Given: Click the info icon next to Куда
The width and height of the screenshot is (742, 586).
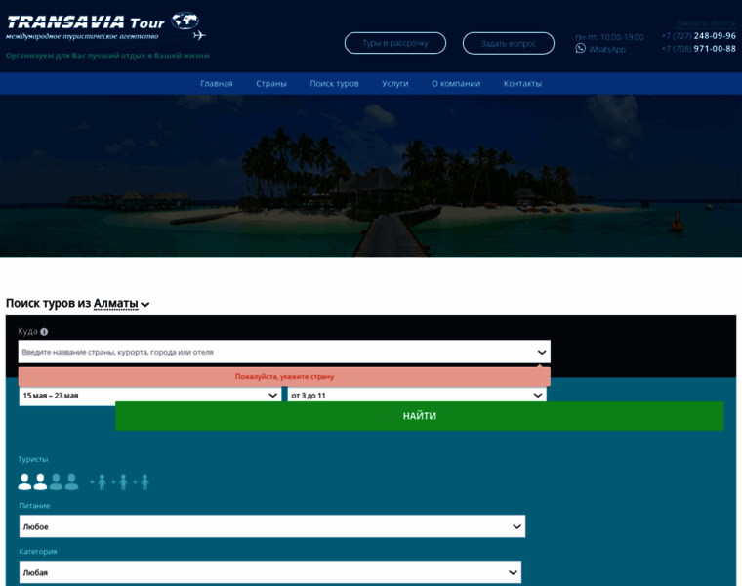Looking at the screenshot, I should [x=44, y=332].
